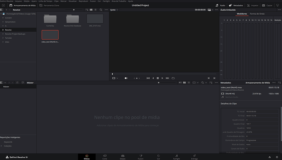This screenshot has height=160, width=282.
Task: Switch media storage to list view
Action: tap(95, 10)
